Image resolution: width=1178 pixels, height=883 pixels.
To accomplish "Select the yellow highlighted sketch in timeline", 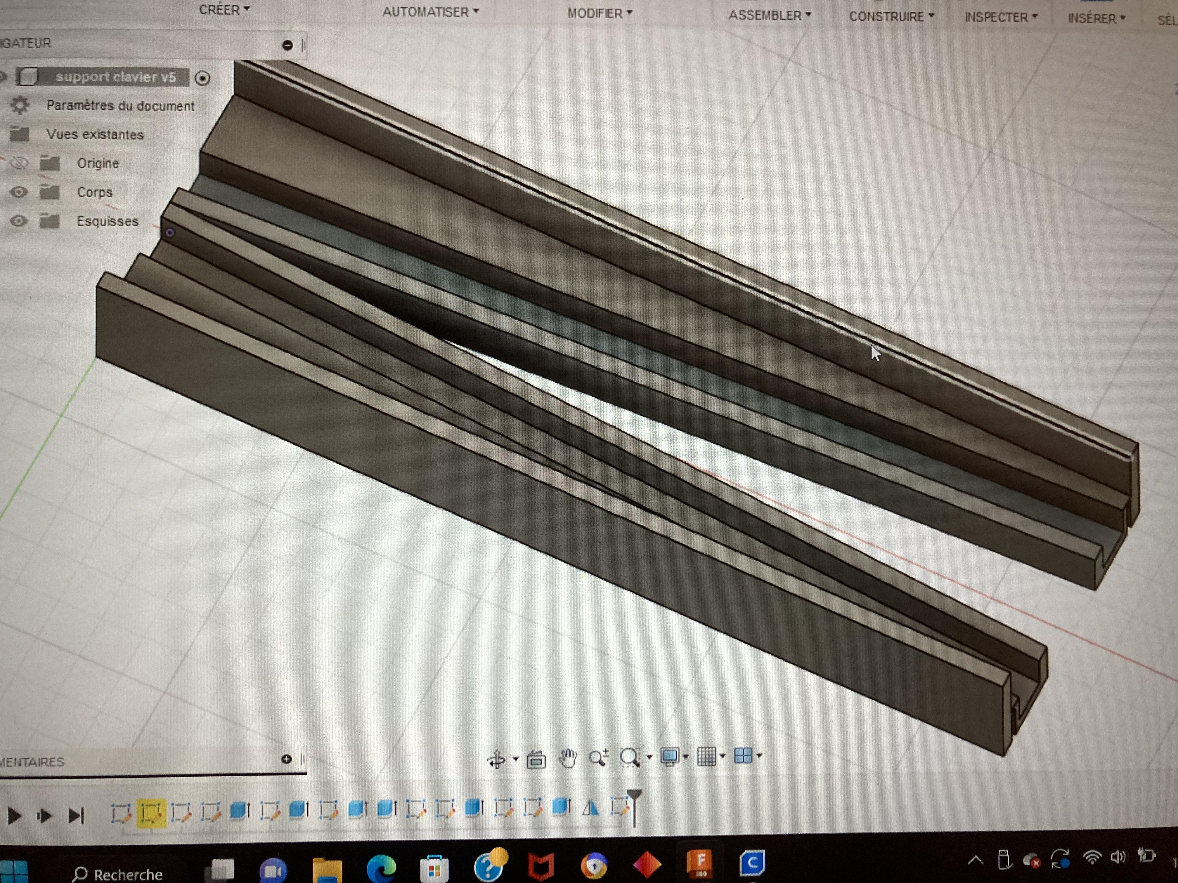I will click(x=151, y=813).
